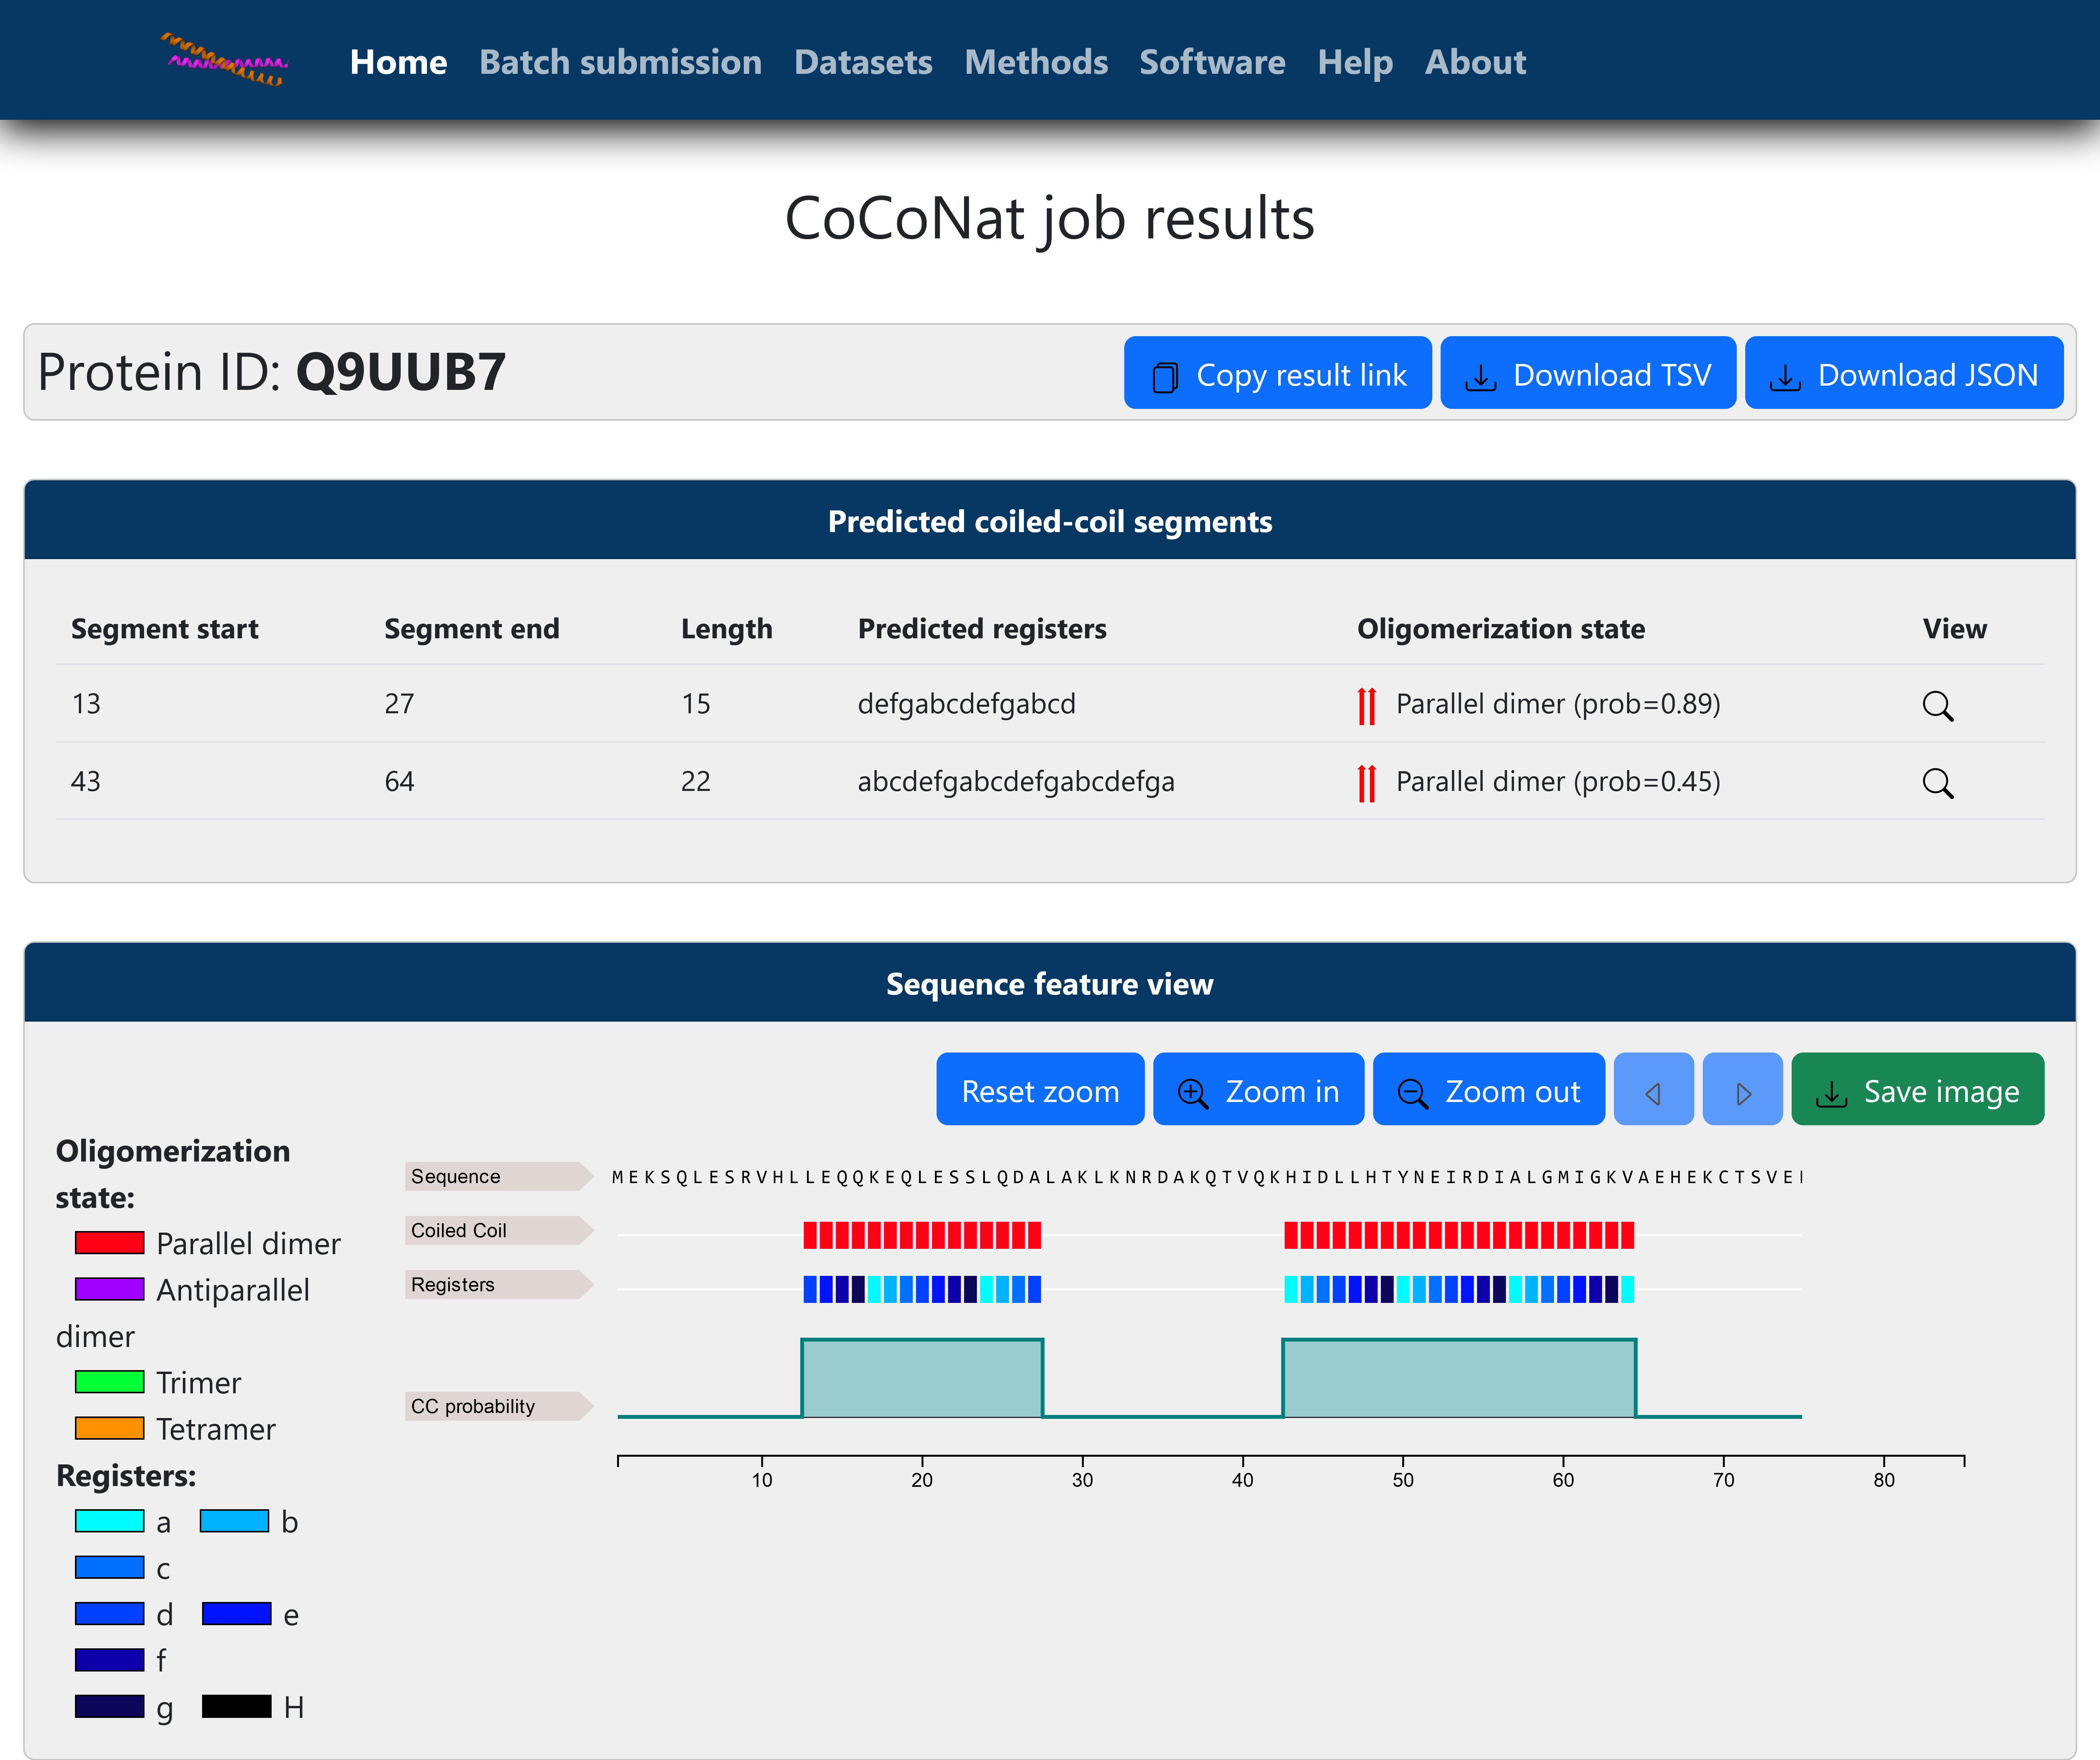Click register H black swatch

tap(237, 1706)
